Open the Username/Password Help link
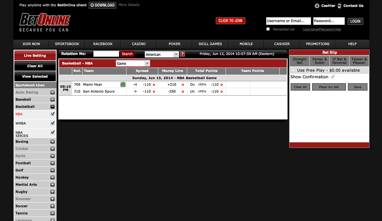This screenshot has width=382, height=221. tap(322, 29)
